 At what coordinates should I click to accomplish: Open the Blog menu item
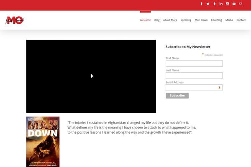[x=157, y=20]
